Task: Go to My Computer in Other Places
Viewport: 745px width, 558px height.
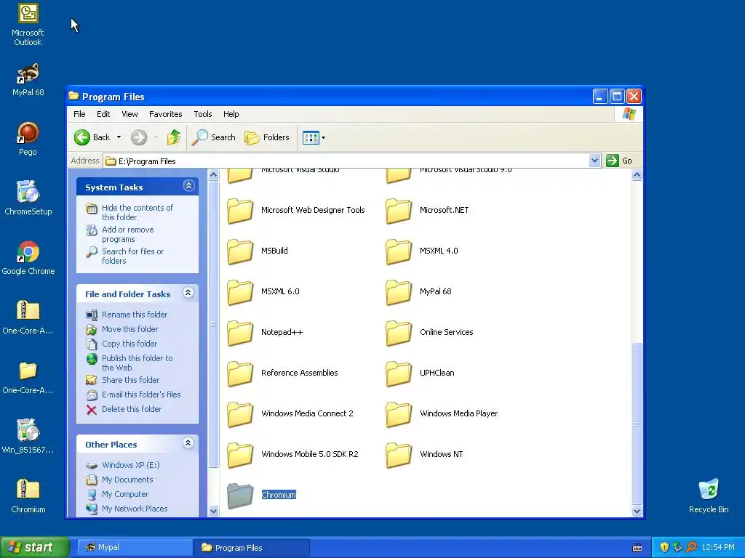Action: point(125,494)
